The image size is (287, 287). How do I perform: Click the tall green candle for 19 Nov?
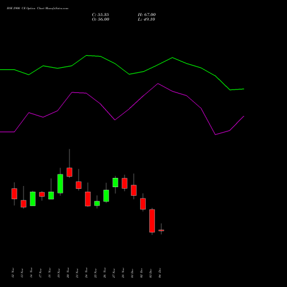coord(60,184)
